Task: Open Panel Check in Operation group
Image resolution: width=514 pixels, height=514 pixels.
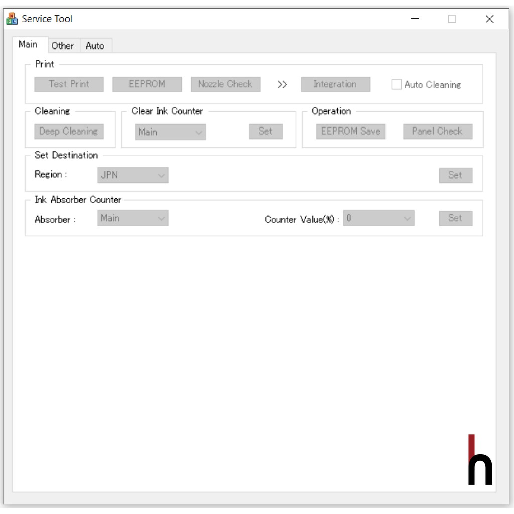Action: (438, 132)
